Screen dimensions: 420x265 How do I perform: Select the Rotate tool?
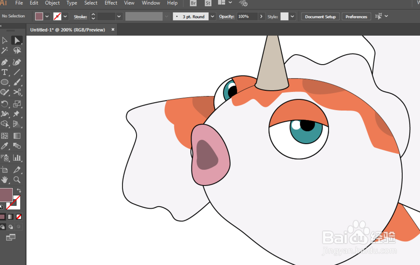(x=5, y=104)
